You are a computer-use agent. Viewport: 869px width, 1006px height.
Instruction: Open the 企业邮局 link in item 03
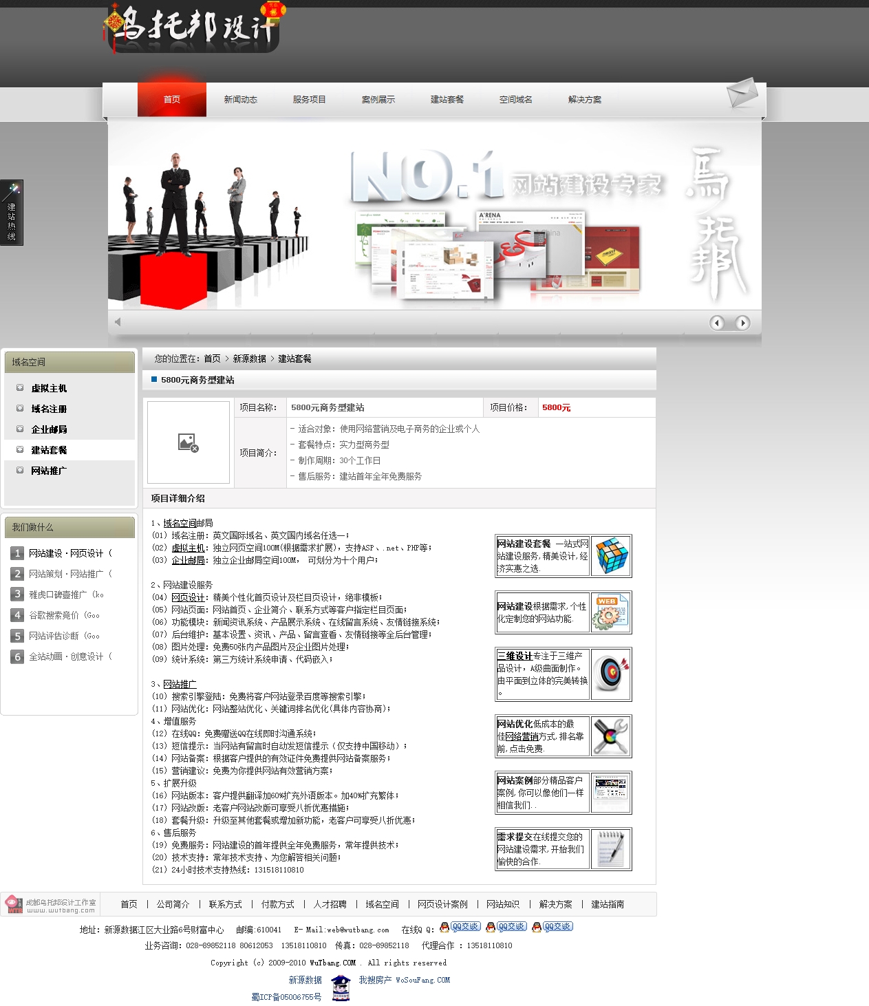(189, 560)
